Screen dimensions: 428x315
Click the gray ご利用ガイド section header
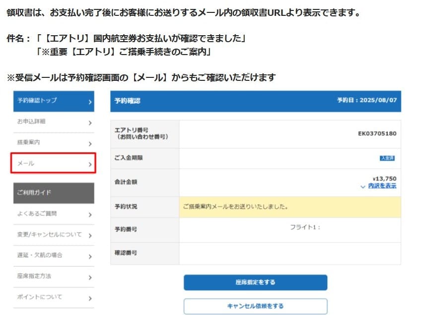tap(52, 192)
